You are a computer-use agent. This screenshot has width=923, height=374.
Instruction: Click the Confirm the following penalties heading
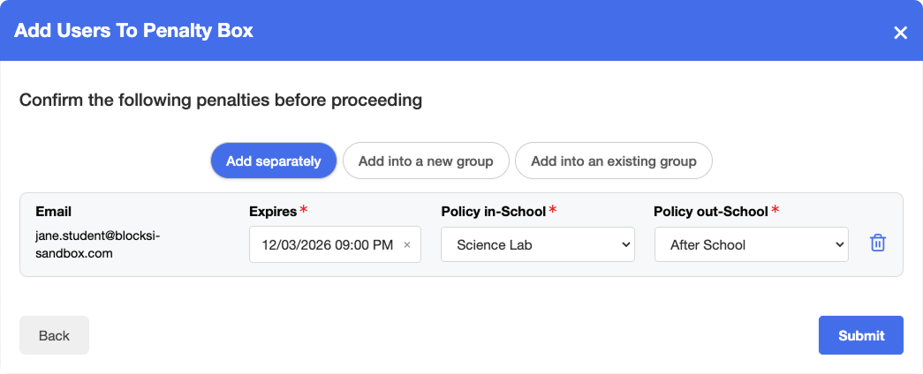[x=221, y=101]
